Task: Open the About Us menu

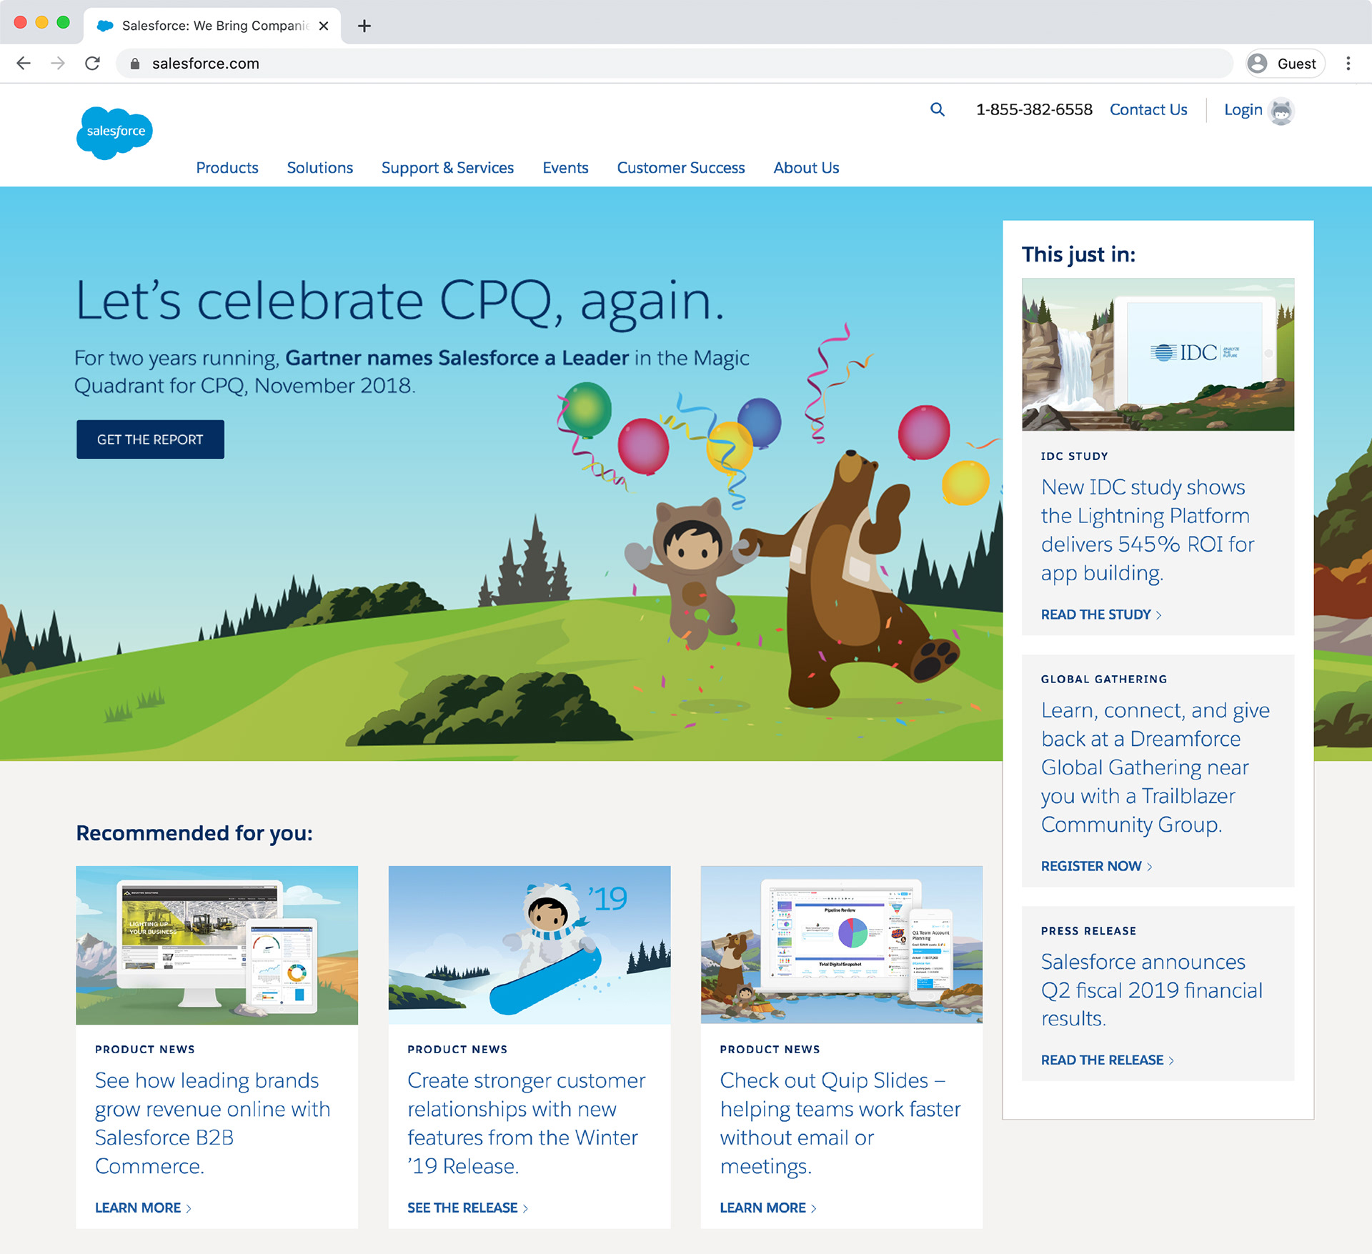Action: [x=806, y=168]
